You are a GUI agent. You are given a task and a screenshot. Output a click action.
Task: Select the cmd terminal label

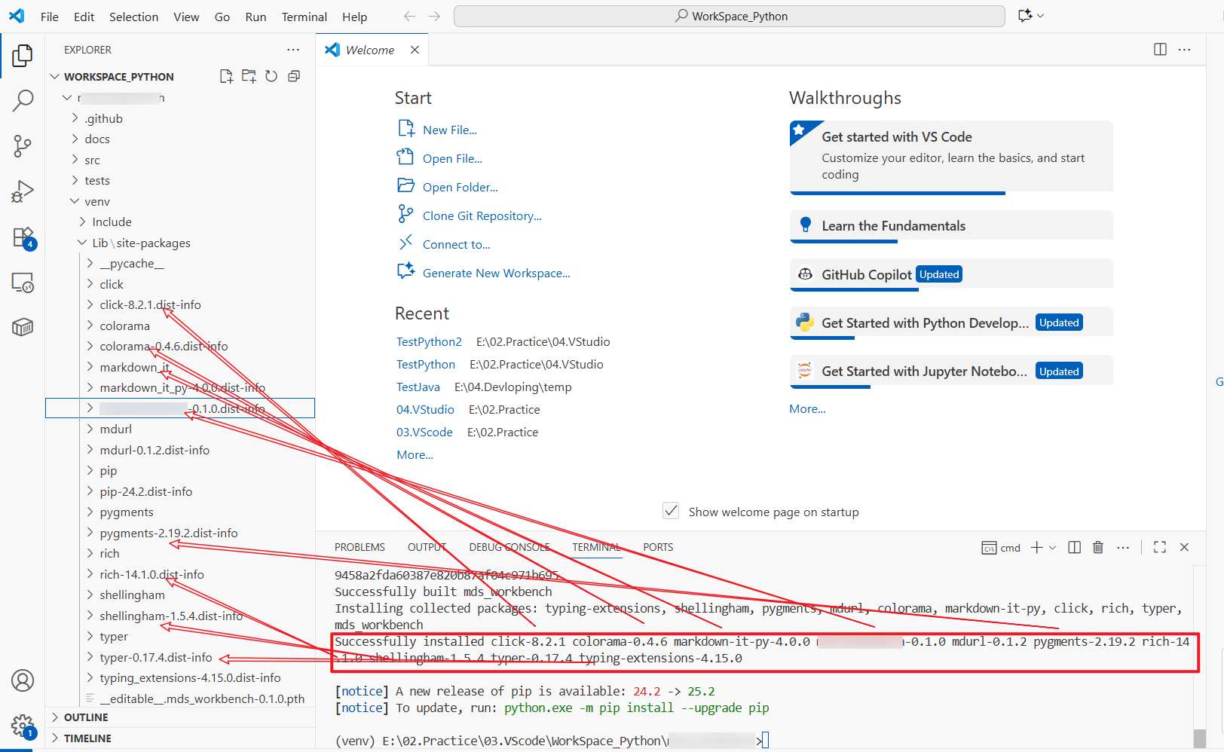pos(1002,548)
